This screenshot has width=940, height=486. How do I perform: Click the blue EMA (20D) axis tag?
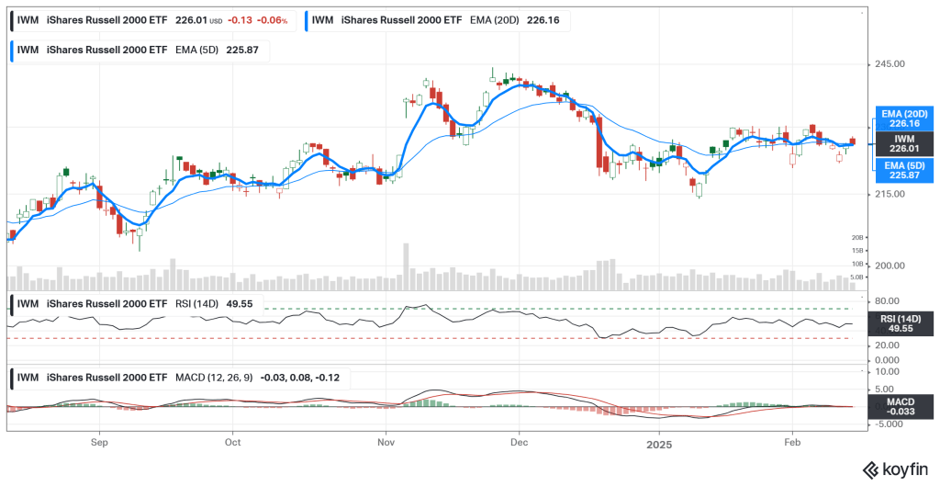coord(904,118)
